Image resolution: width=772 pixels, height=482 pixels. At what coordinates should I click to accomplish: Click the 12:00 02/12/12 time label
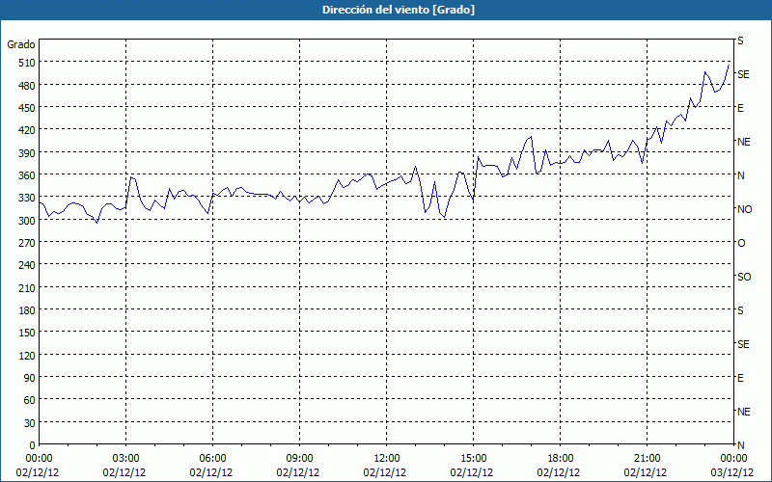tap(387, 466)
